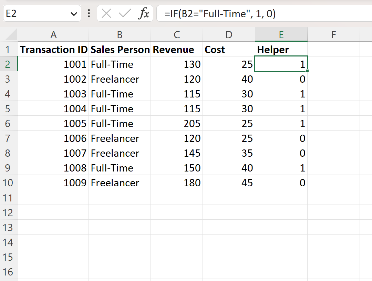Expand the Name Box dropdown arrow

tap(74, 14)
